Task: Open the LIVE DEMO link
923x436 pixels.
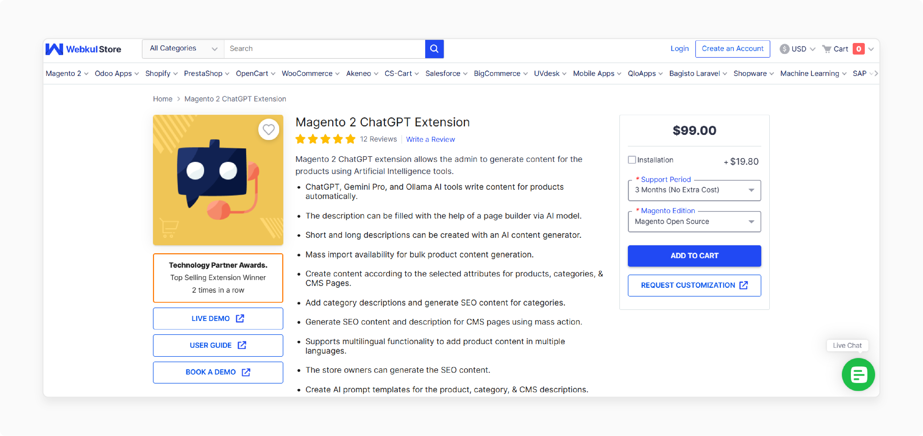Action: click(x=218, y=319)
